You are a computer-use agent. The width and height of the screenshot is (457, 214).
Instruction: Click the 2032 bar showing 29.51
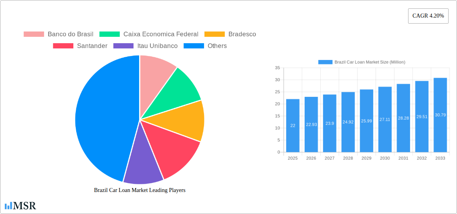[422, 116]
